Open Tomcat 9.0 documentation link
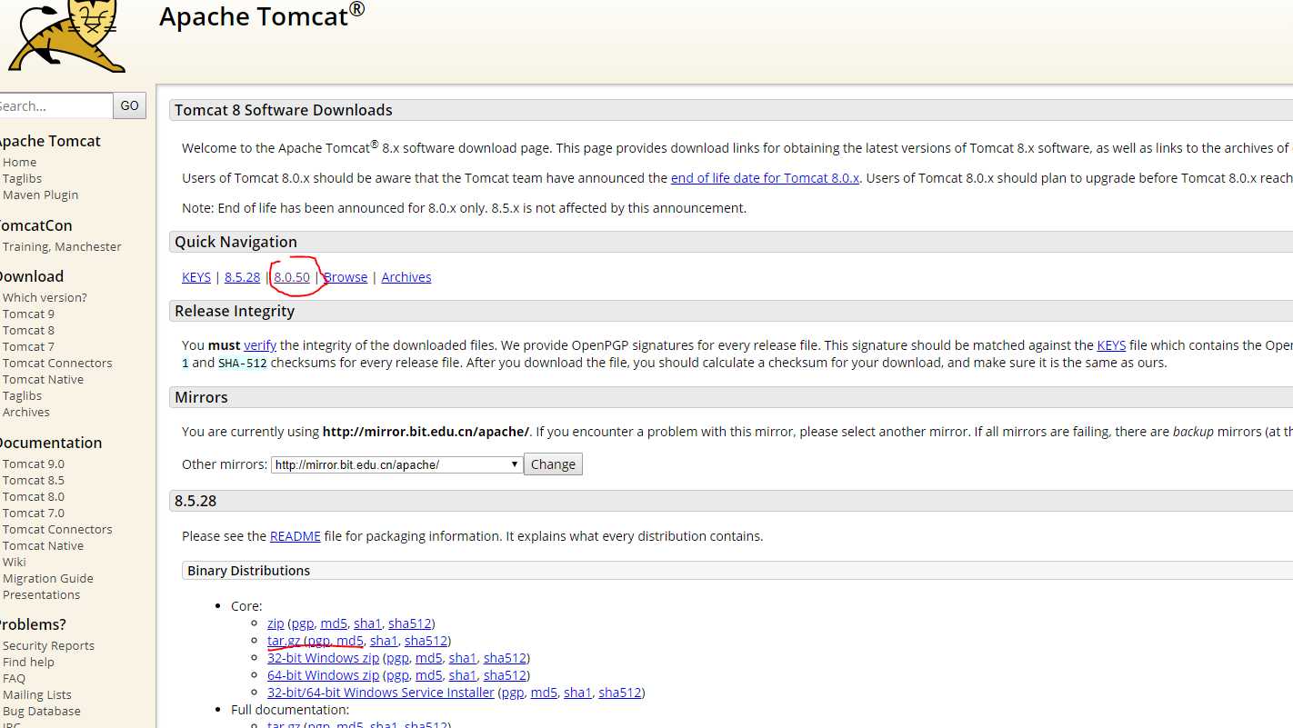The width and height of the screenshot is (1293, 728). pos(34,464)
